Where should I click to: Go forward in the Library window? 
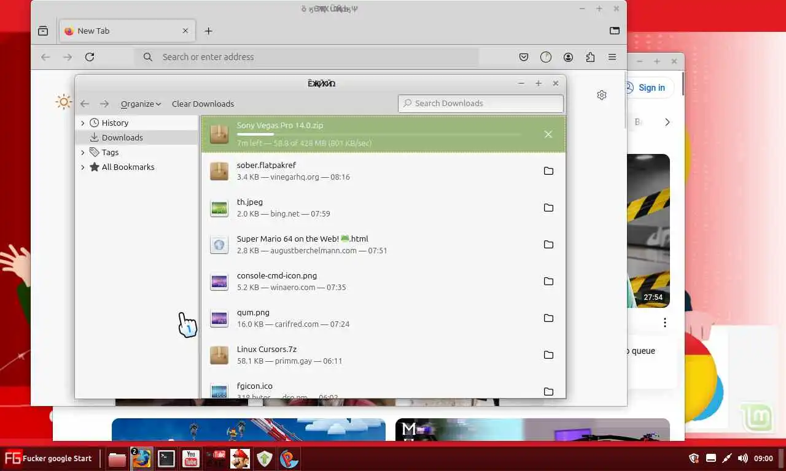click(104, 104)
